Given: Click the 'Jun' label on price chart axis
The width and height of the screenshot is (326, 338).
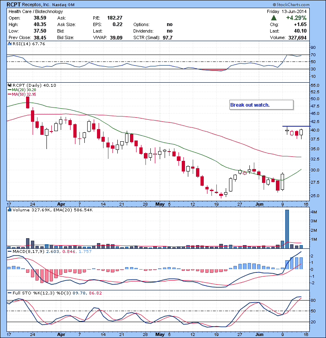Looking at the screenshot, I should click(259, 204).
